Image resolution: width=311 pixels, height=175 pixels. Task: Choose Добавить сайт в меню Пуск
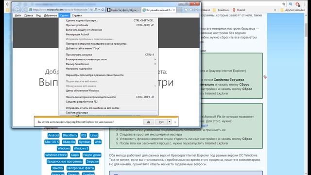coord(108,48)
